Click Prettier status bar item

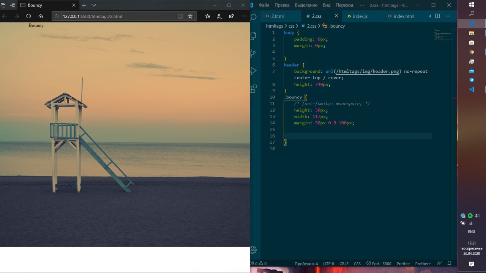(x=403, y=264)
